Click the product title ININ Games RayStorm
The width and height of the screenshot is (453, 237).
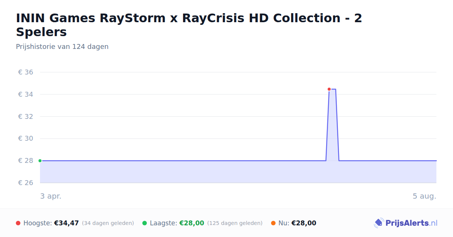189,25
